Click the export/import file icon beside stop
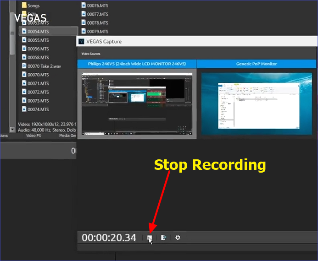The height and width of the screenshot is (261, 318). point(163,238)
